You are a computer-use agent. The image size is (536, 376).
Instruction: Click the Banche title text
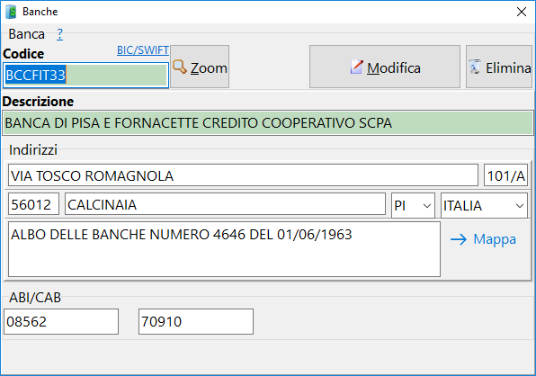[40, 12]
